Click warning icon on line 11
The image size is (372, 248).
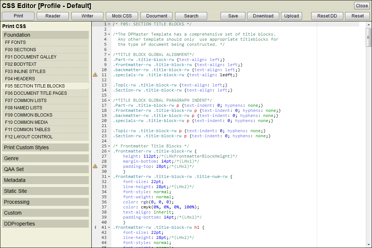click(x=95, y=75)
